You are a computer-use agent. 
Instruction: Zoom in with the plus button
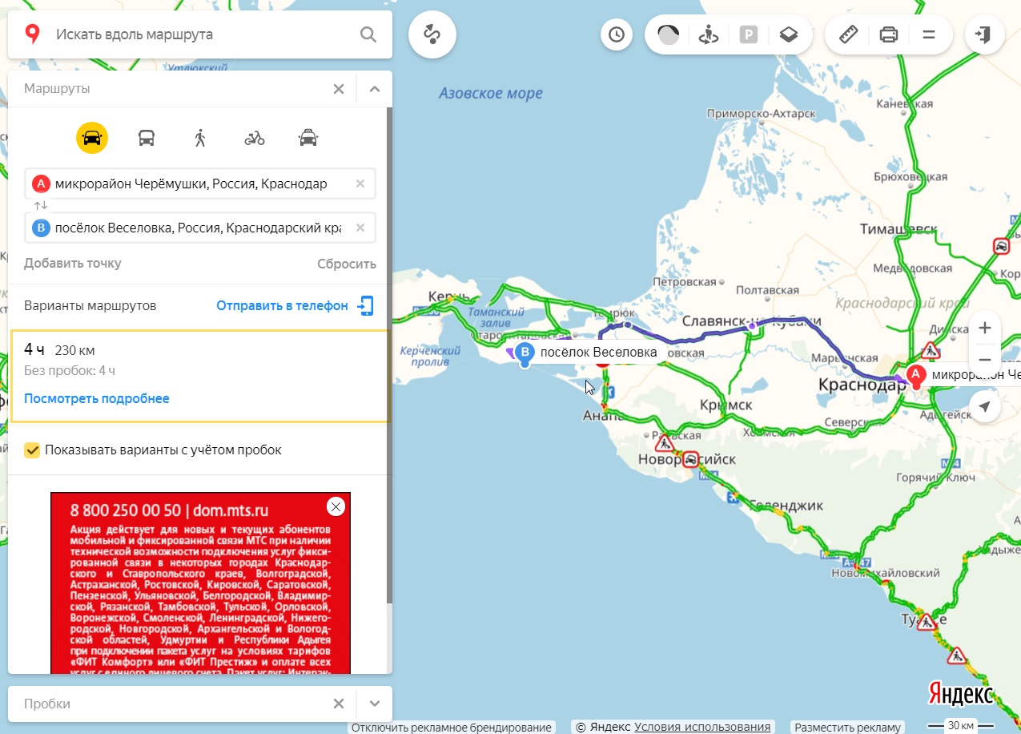[x=985, y=328]
